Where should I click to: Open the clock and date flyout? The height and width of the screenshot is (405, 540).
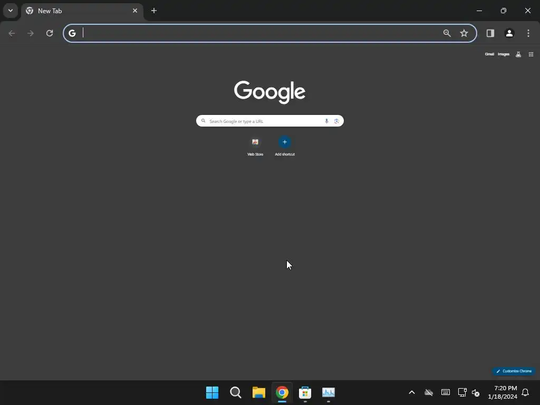pos(503,392)
